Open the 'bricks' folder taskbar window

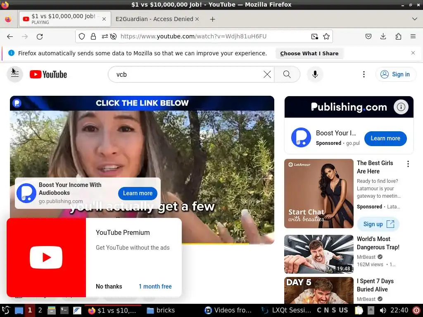[x=161, y=310]
